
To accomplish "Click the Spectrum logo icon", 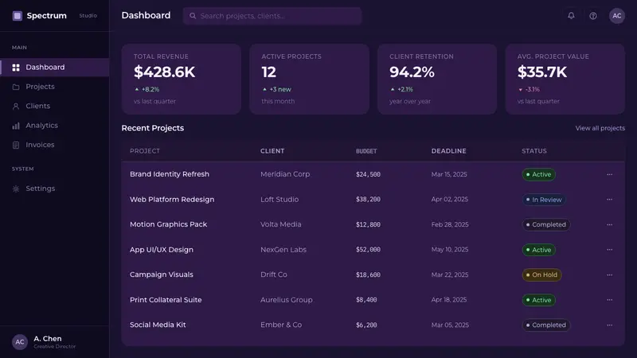I will pos(17,16).
